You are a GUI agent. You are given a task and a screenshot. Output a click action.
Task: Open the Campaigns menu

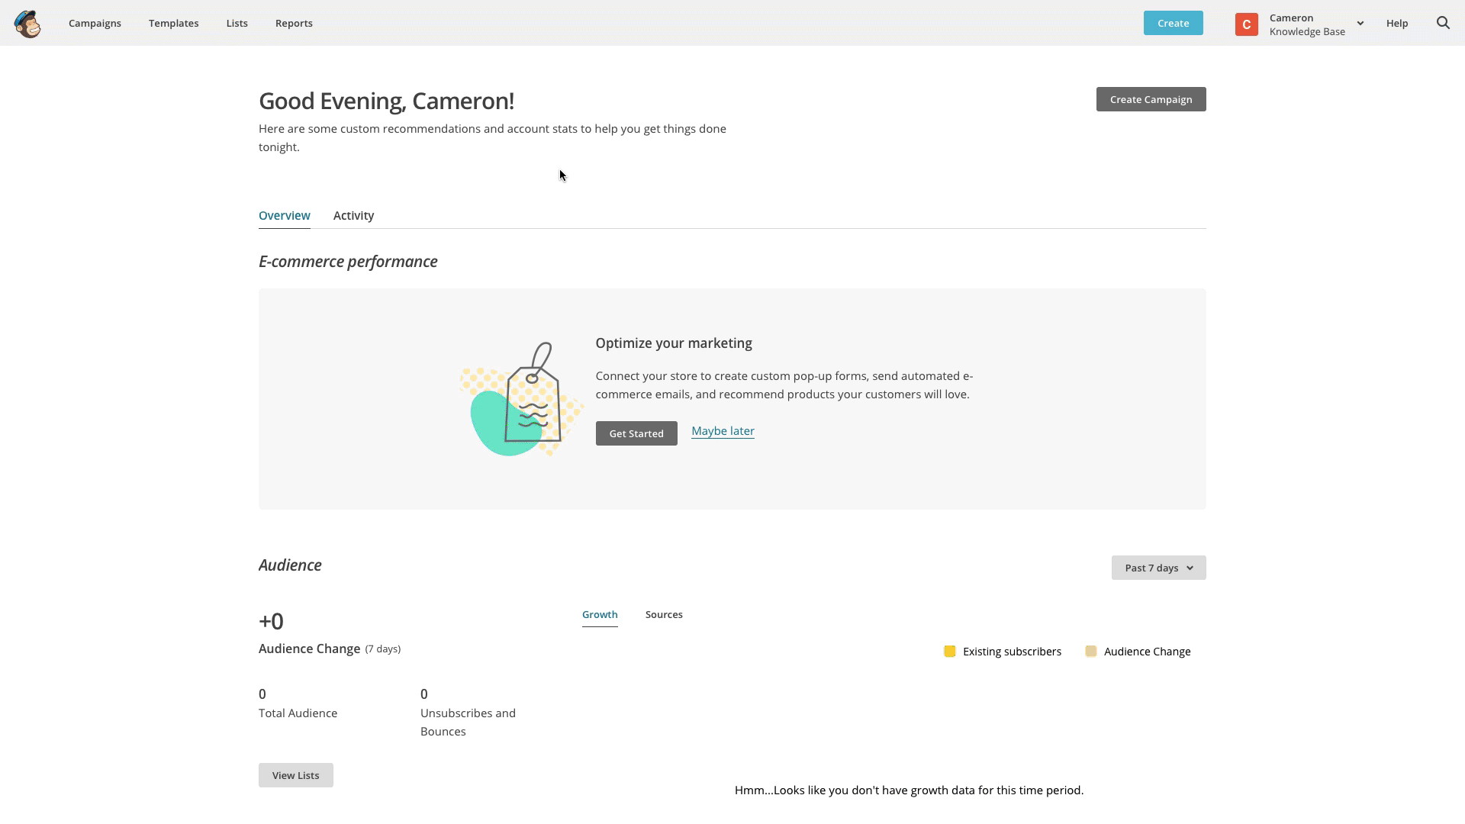[95, 23]
